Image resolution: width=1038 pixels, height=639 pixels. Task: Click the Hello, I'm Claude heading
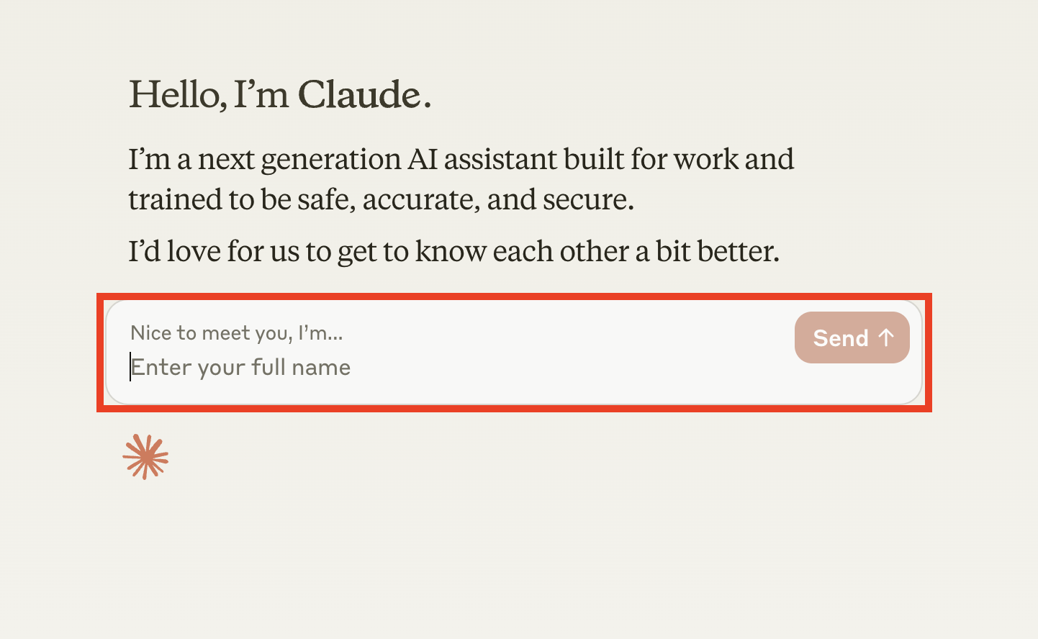pos(281,94)
